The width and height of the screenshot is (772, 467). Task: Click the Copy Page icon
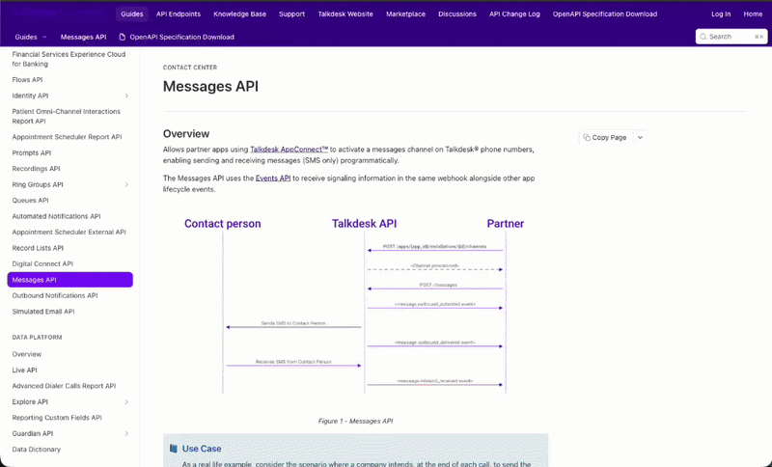(587, 137)
